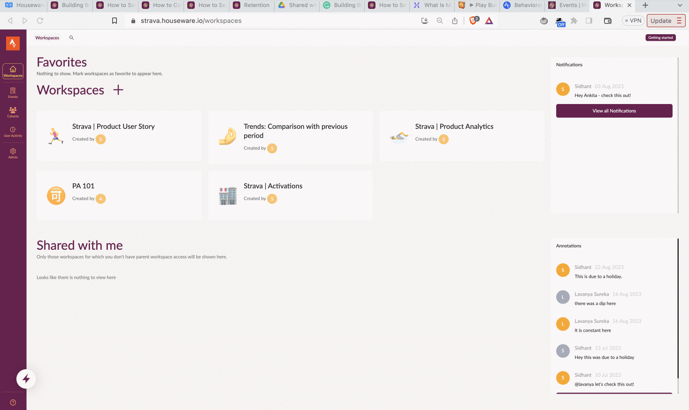
Task: Switch to the Events tab
Action: coord(568,5)
